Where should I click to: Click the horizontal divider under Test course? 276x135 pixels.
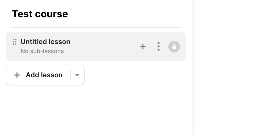96,28
